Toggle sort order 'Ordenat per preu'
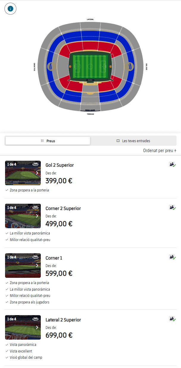 coord(160,151)
